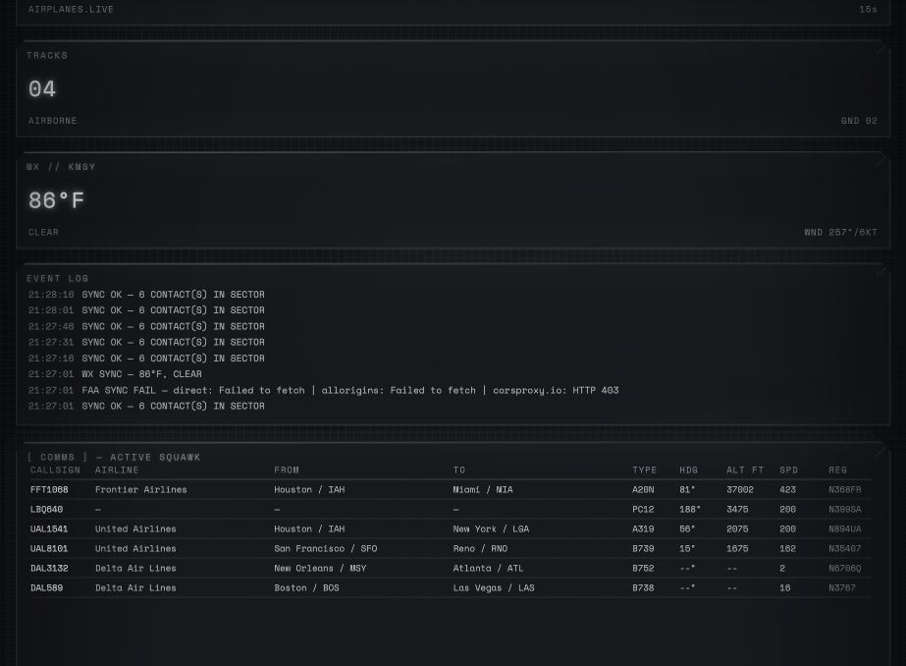Click United Airlines in the UAL1541 row
The image size is (906, 666).
135,529
